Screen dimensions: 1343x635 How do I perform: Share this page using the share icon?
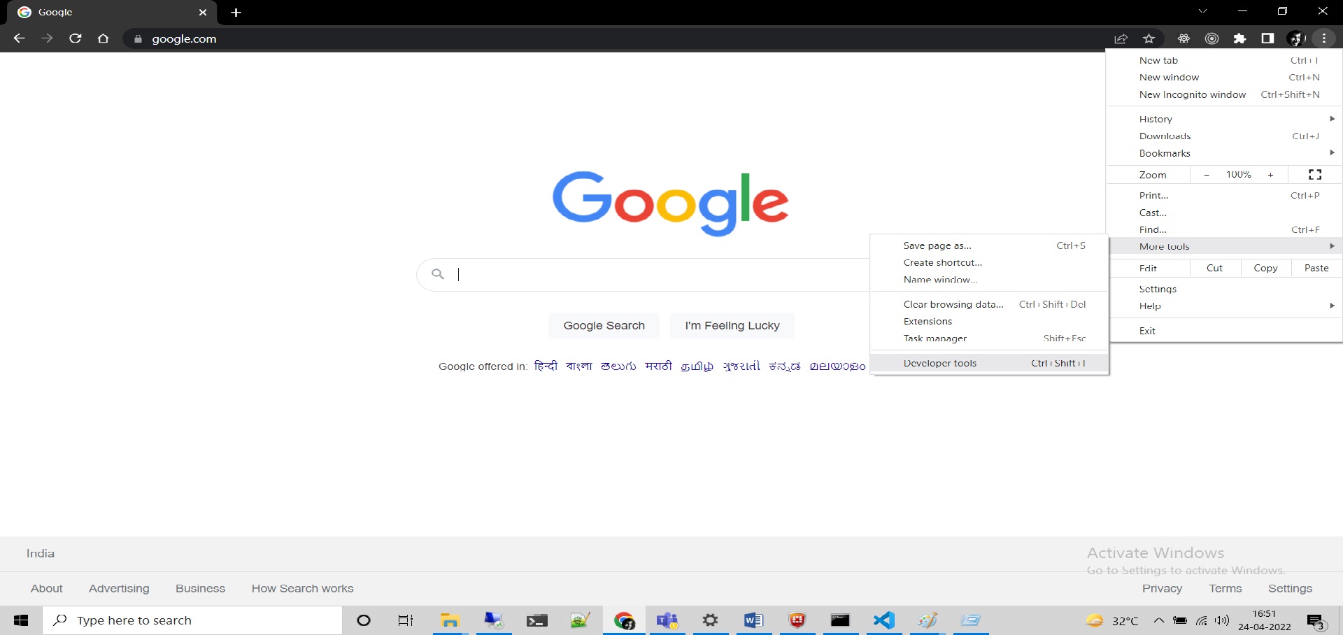(x=1121, y=38)
